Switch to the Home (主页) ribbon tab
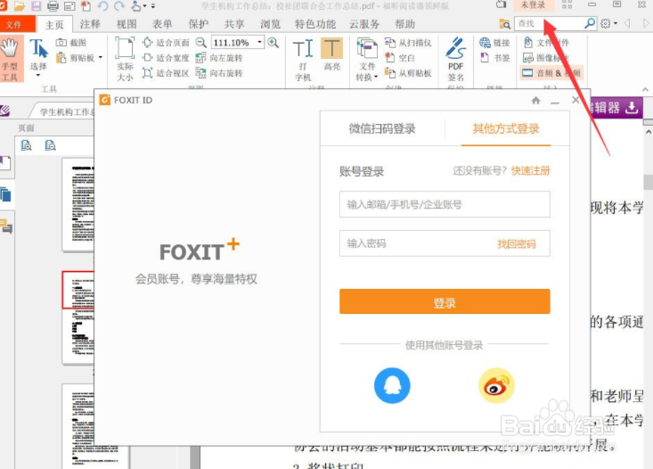This screenshot has width=653, height=469. [x=54, y=24]
